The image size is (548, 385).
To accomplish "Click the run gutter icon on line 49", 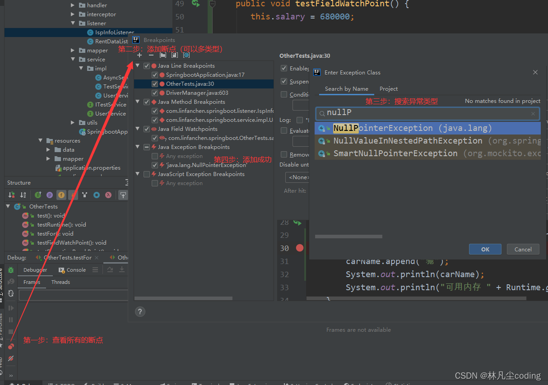I will (195, 4).
